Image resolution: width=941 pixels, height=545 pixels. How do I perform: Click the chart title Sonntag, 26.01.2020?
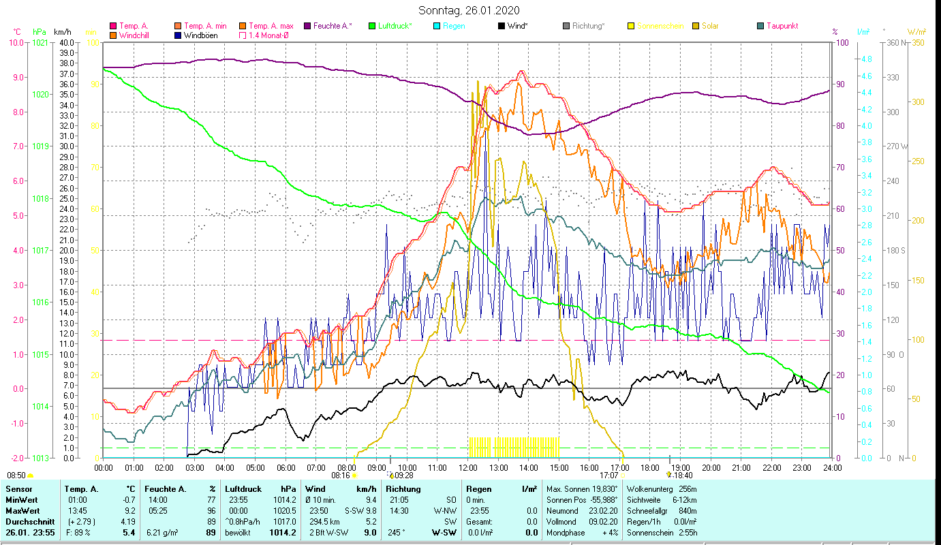470,10
